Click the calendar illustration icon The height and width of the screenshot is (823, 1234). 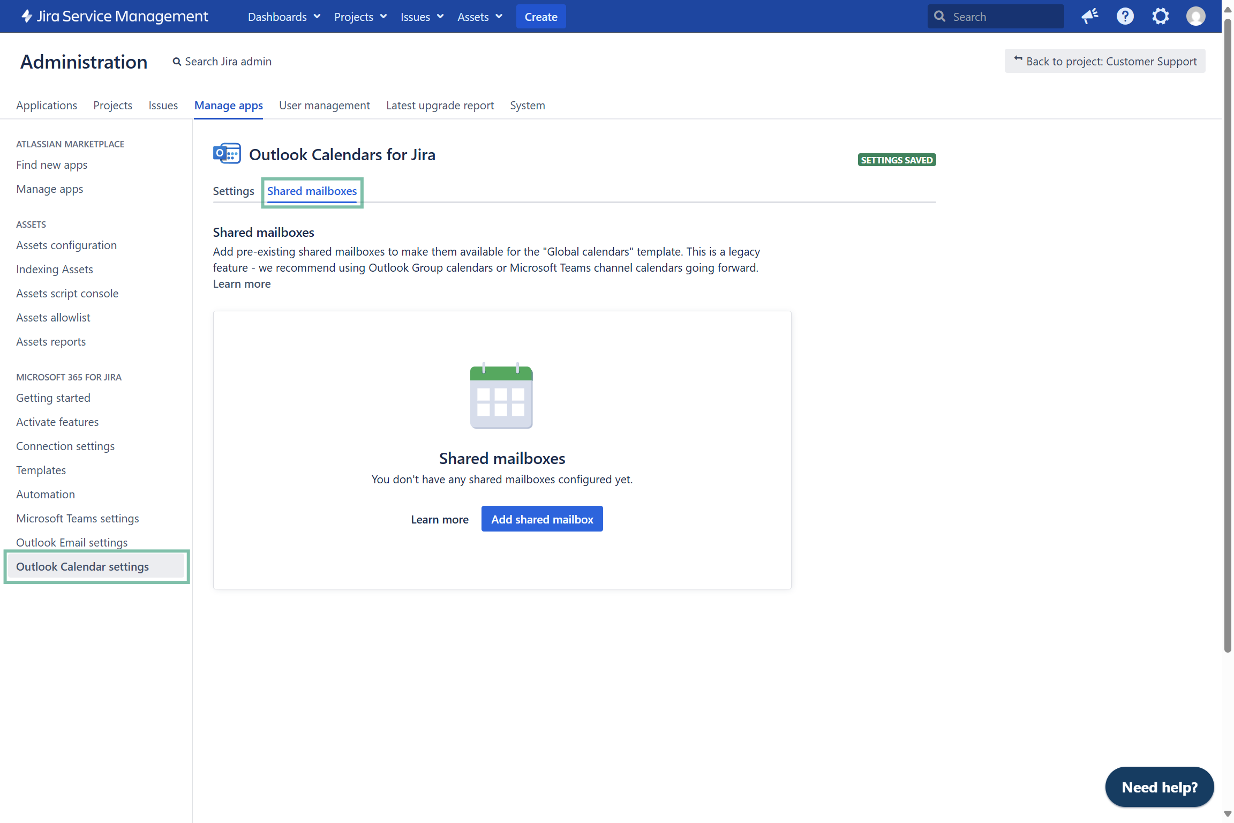click(x=501, y=396)
